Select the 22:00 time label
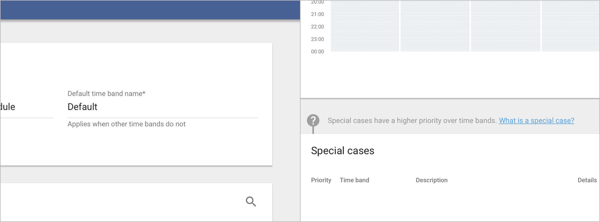The image size is (600, 222). coord(317,27)
